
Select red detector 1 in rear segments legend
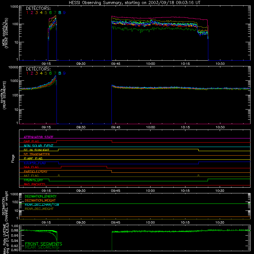(x=27, y=73)
